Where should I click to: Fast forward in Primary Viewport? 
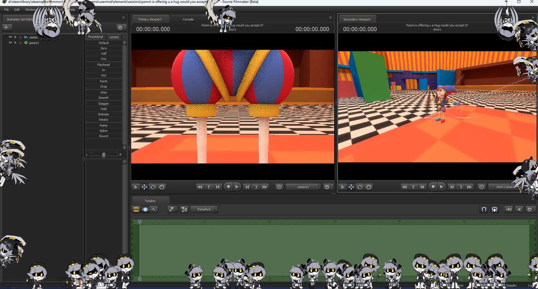(x=265, y=187)
